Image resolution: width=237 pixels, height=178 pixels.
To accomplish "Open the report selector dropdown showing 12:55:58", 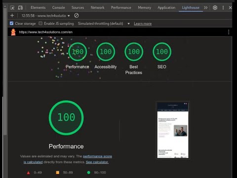I will point(45,16).
